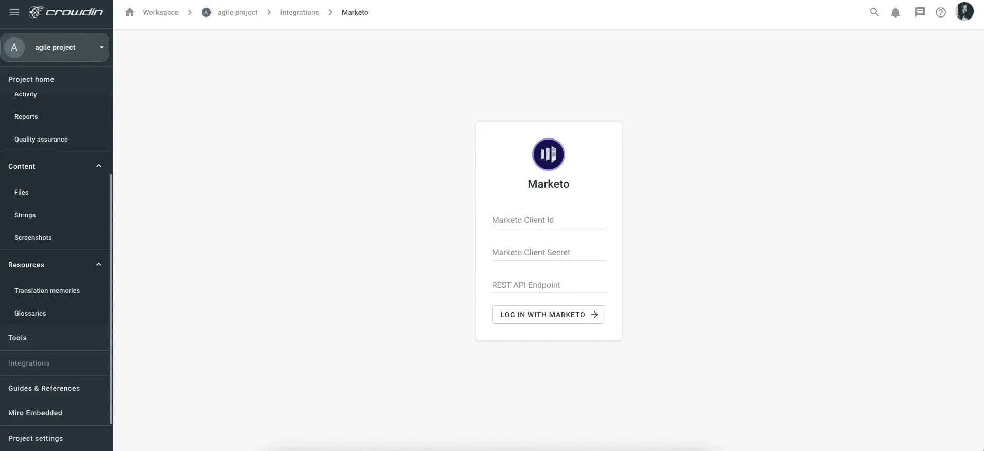984x451 pixels.
Task: Click the home icon in breadcrumb
Action: pyautogui.click(x=130, y=12)
